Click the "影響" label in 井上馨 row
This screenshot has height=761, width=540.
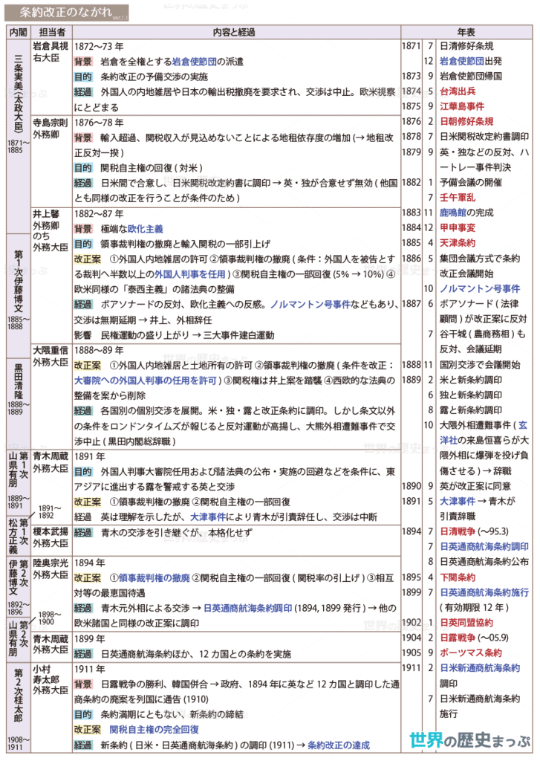click(83, 335)
